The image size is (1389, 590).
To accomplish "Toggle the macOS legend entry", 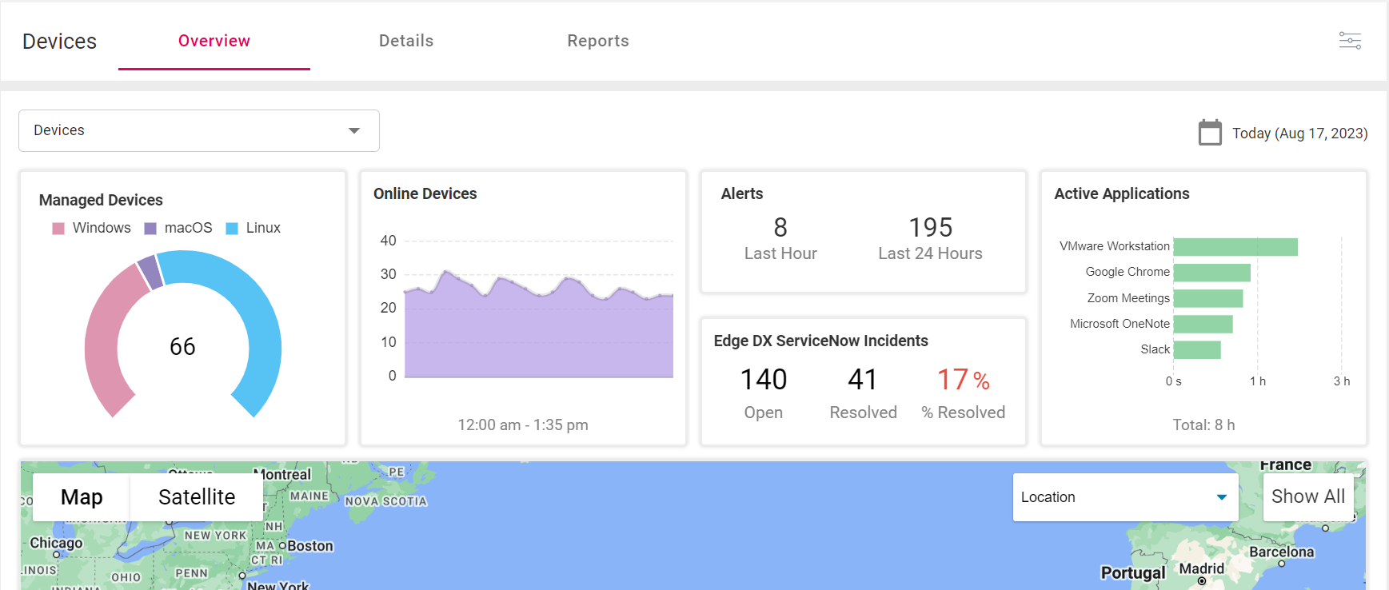I will [x=178, y=228].
